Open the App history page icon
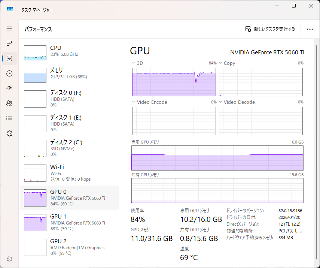Screen dimensions: 320x268 (9, 73)
